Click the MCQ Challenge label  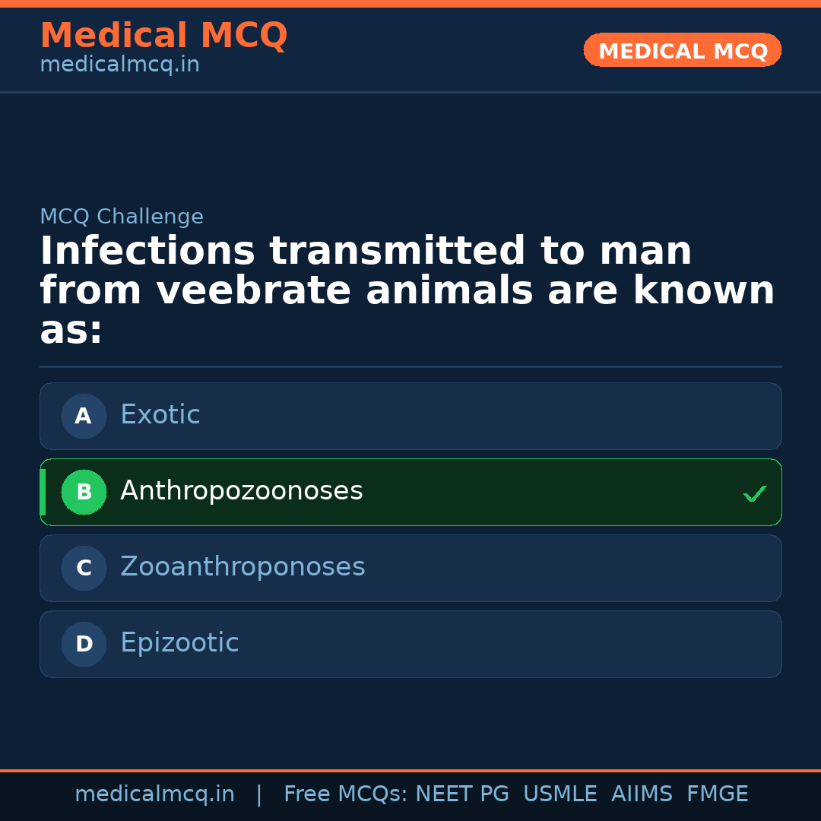[122, 217]
